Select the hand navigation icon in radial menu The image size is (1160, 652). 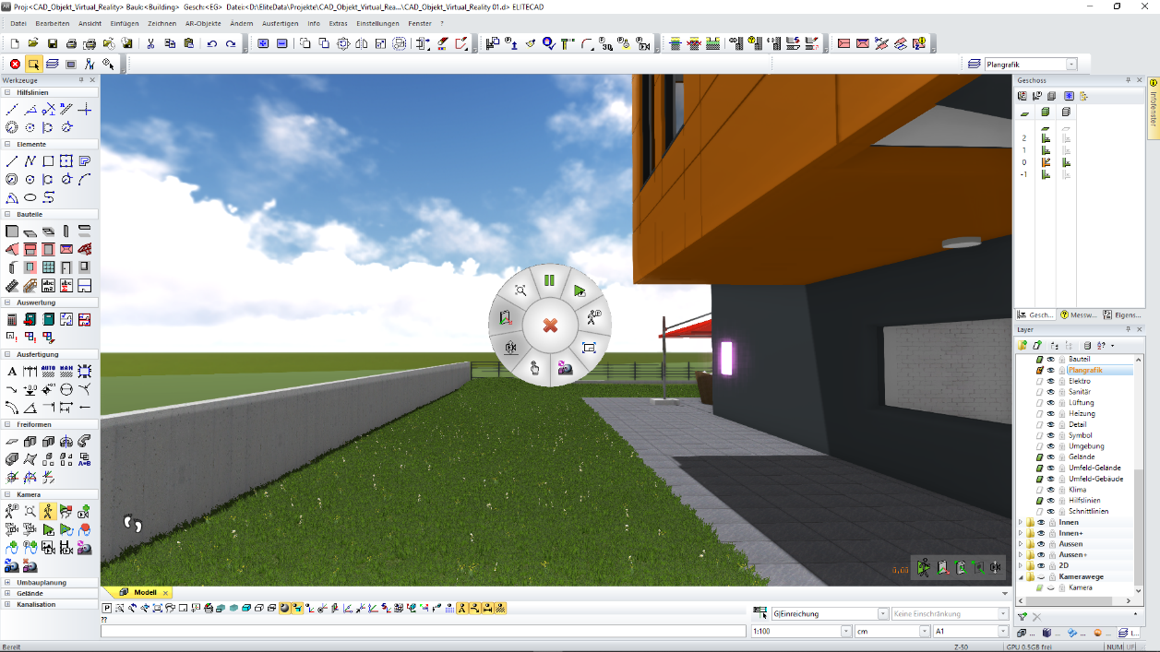click(534, 368)
